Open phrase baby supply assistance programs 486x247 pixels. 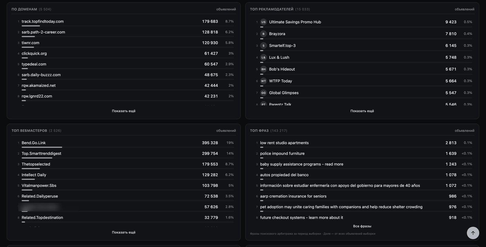point(302,164)
